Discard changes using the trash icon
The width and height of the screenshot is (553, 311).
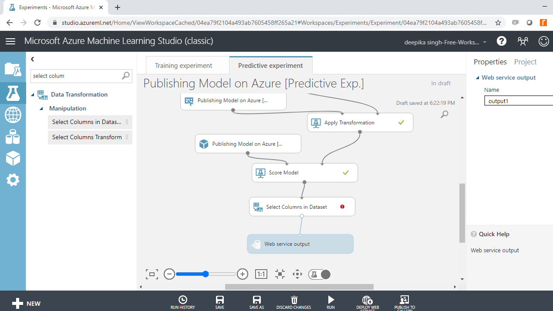294,302
